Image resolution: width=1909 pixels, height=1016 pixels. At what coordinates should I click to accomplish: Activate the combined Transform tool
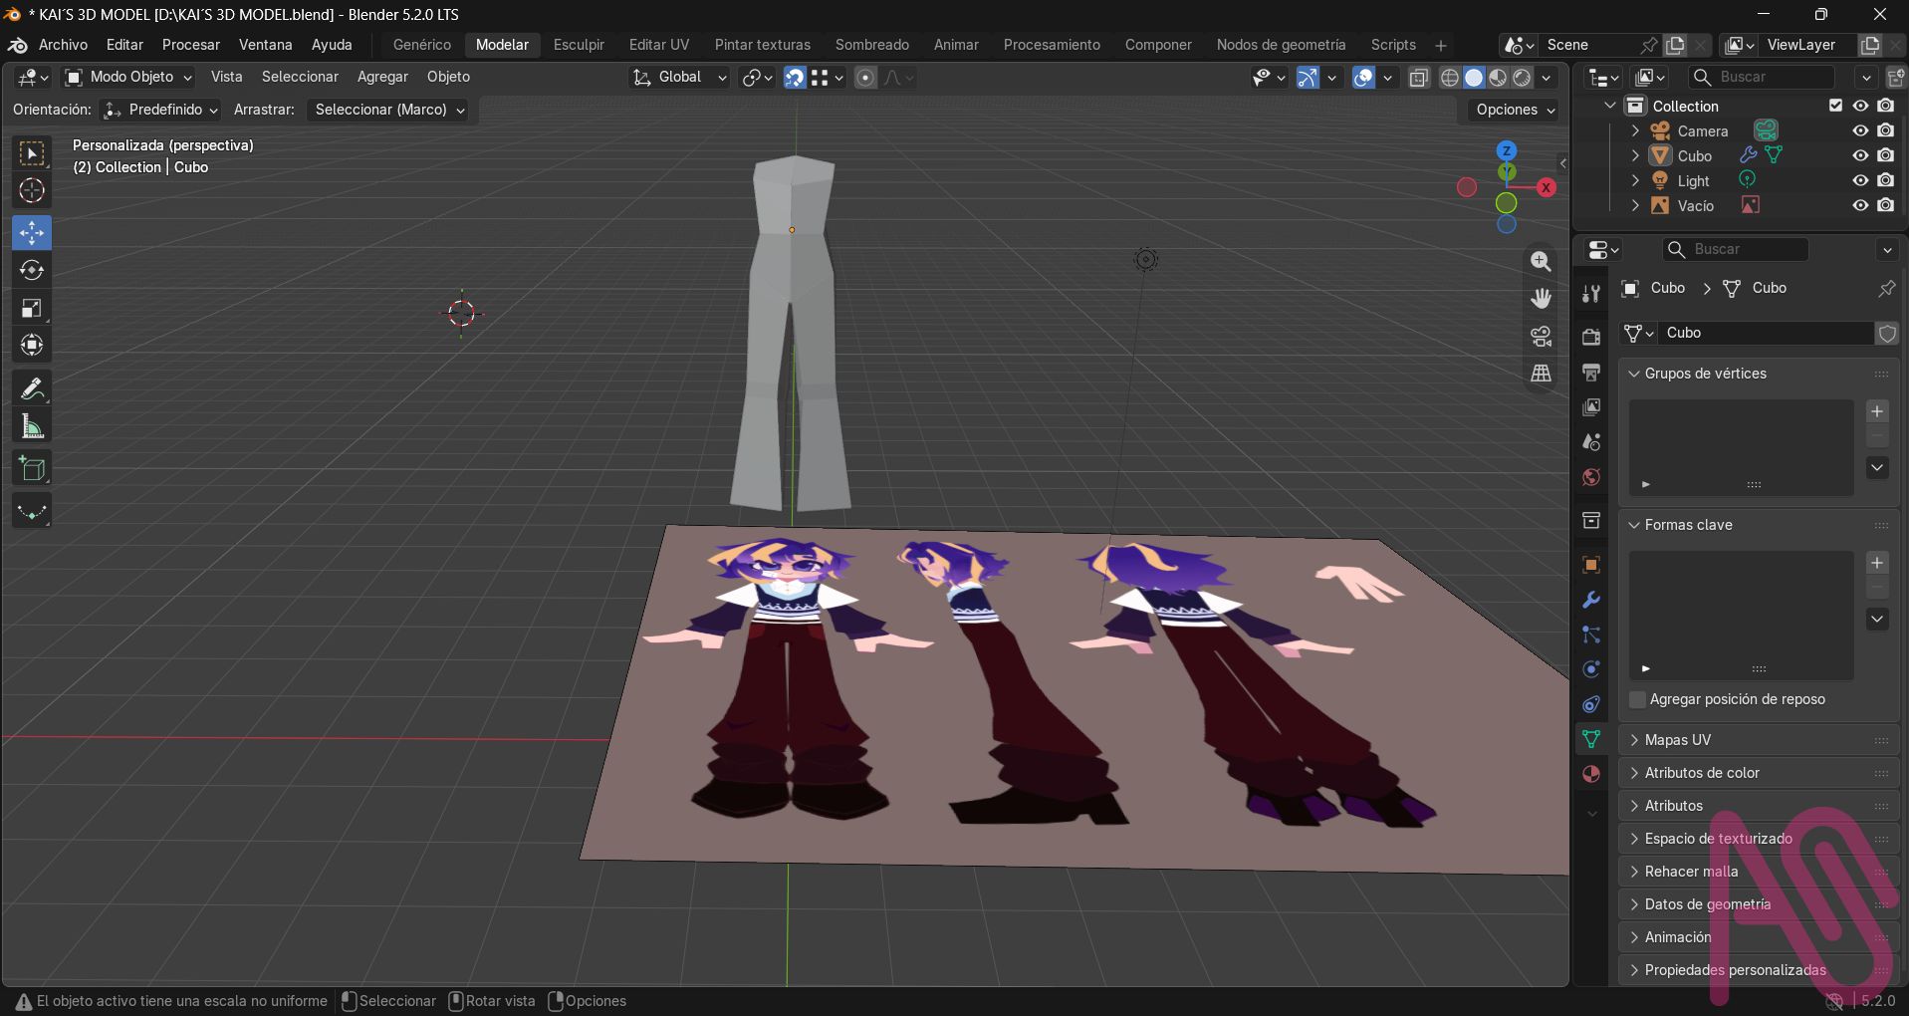pyautogui.click(x=32, y=346)
